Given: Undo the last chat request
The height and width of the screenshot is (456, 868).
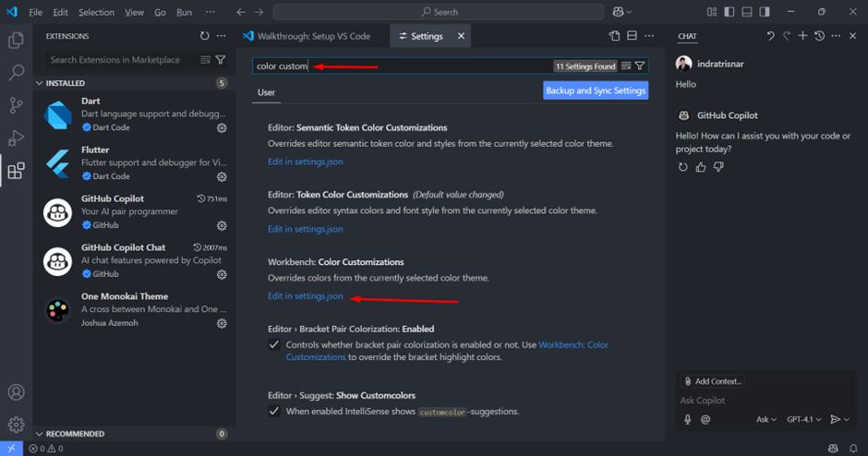Looking at the screenshot, I should (x=770, y=36).
